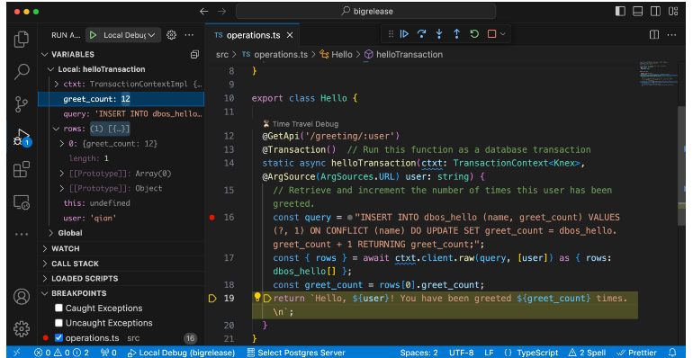
Task: Toggle the Caught Exceptions checkbox
Action: (58, 308)
